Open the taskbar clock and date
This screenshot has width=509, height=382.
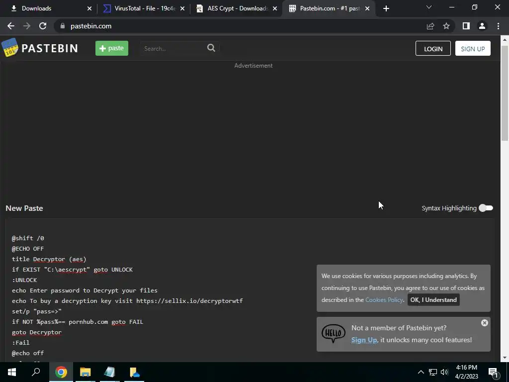pos(466,372)
